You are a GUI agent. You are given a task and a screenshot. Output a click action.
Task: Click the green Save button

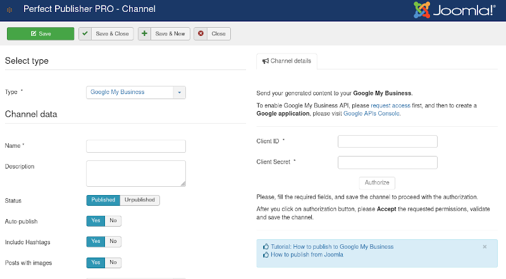tap(40, 33)
